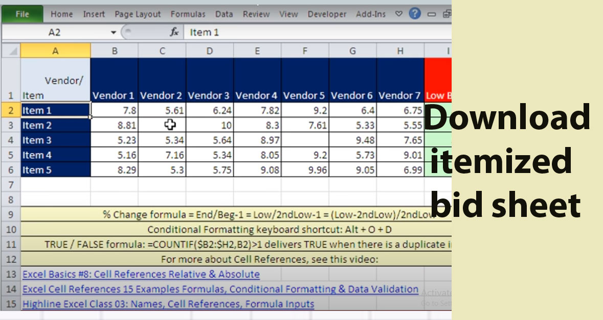The image size is (603, 320).
Task: Switch to the Formulas ribbon tab
Action: coord(188,14)
